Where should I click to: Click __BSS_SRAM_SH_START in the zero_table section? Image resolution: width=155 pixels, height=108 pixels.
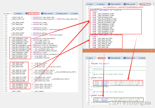105,38
